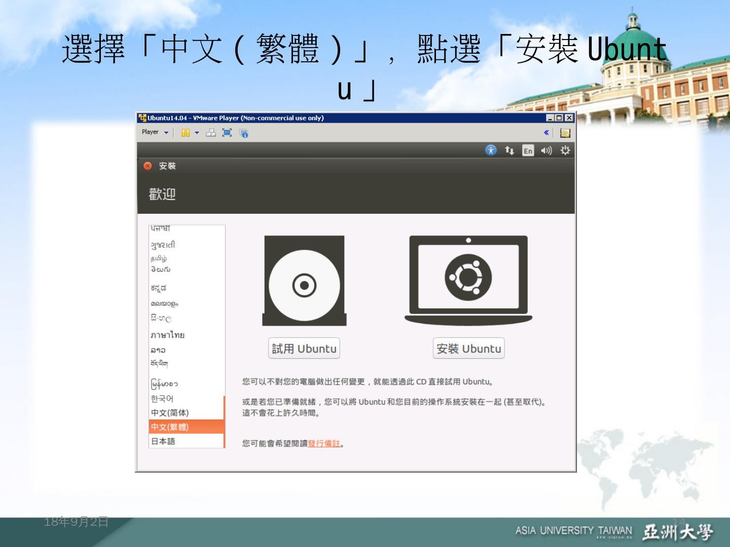The image size is (730, 547).
Task: Open the network indicator in Ubuntu panel
Action: pos(509,150)
